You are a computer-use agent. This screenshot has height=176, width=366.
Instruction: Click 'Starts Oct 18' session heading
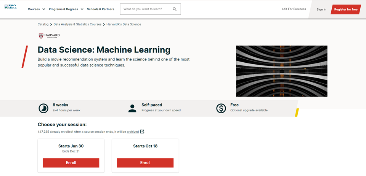pos(145,146)
